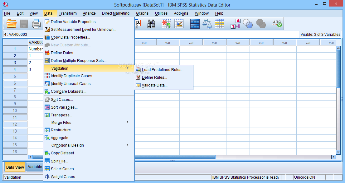The width and height of the screenshot is (345, 183).
Task: Click the Run Descriptive Statistics mu icon
Action: (x=138, y=24)
